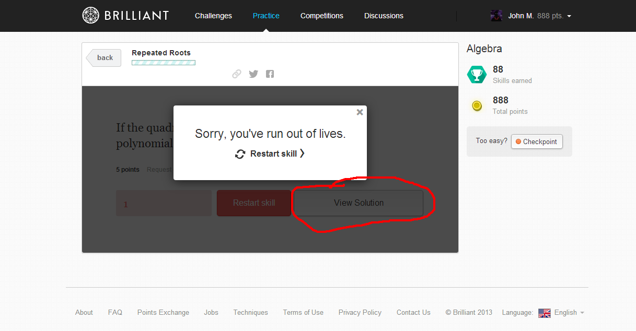This screenshot has height=331, width=636.
Task: Go back with the back button
Action: 104,58
